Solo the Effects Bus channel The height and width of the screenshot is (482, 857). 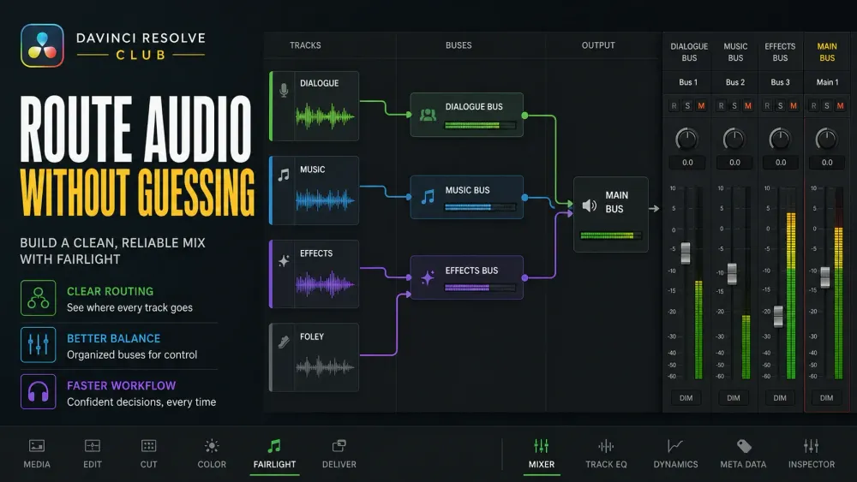(781, 106)
